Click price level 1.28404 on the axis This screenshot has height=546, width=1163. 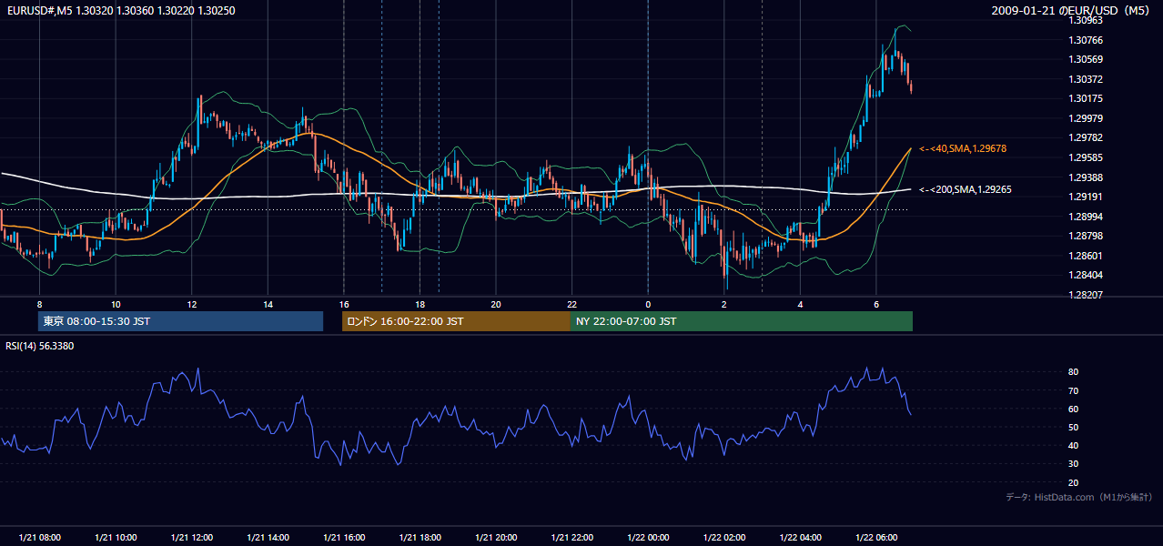(x=1086, y=275)
